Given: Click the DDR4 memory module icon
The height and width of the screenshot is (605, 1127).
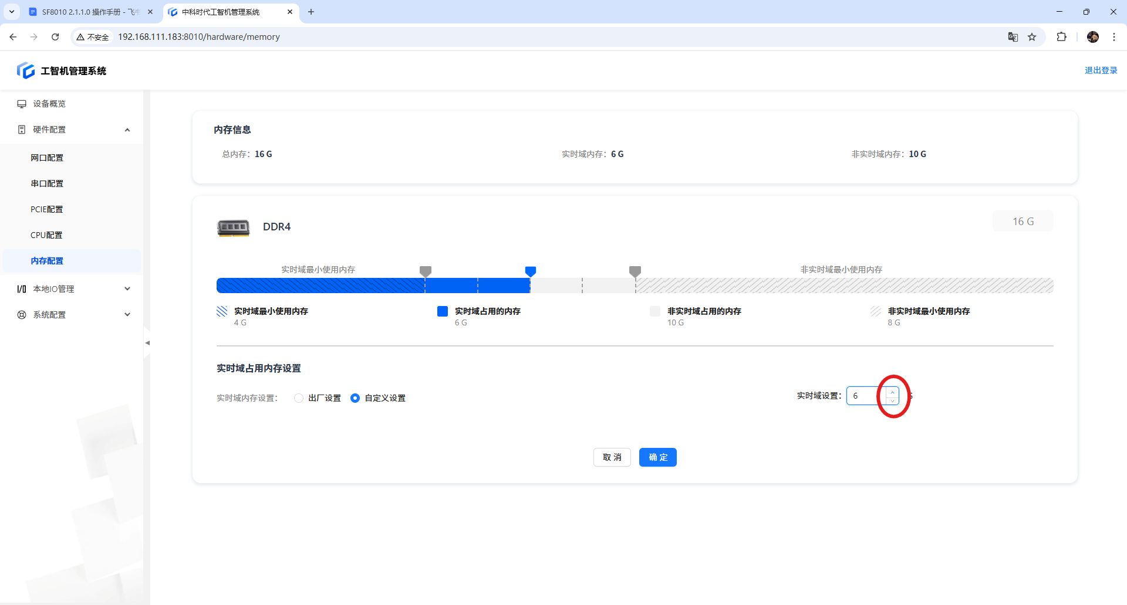Looking at the screenshot, I should [x=234, y=227].
